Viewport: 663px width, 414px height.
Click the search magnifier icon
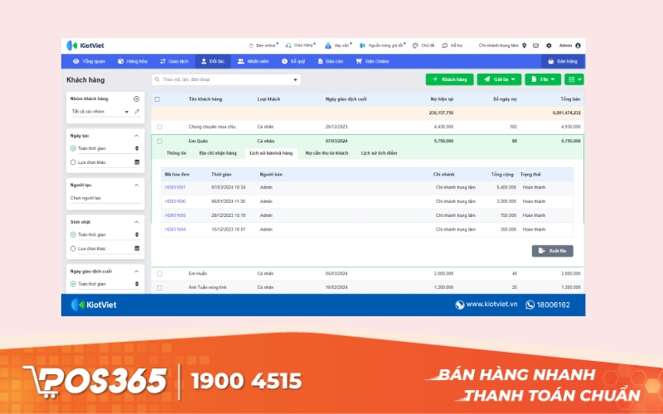[157, 79]
